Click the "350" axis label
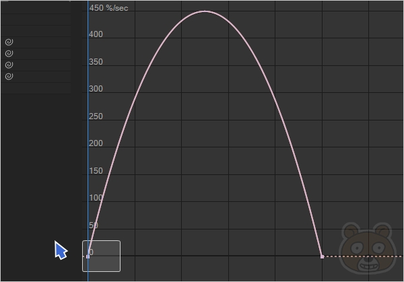 (96, 62)
